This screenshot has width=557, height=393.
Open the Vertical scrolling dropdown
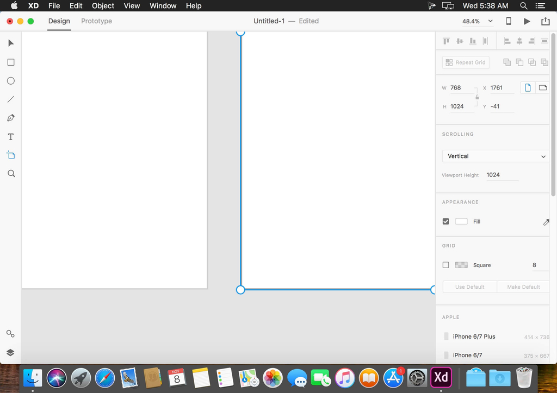tap(496, 156)
